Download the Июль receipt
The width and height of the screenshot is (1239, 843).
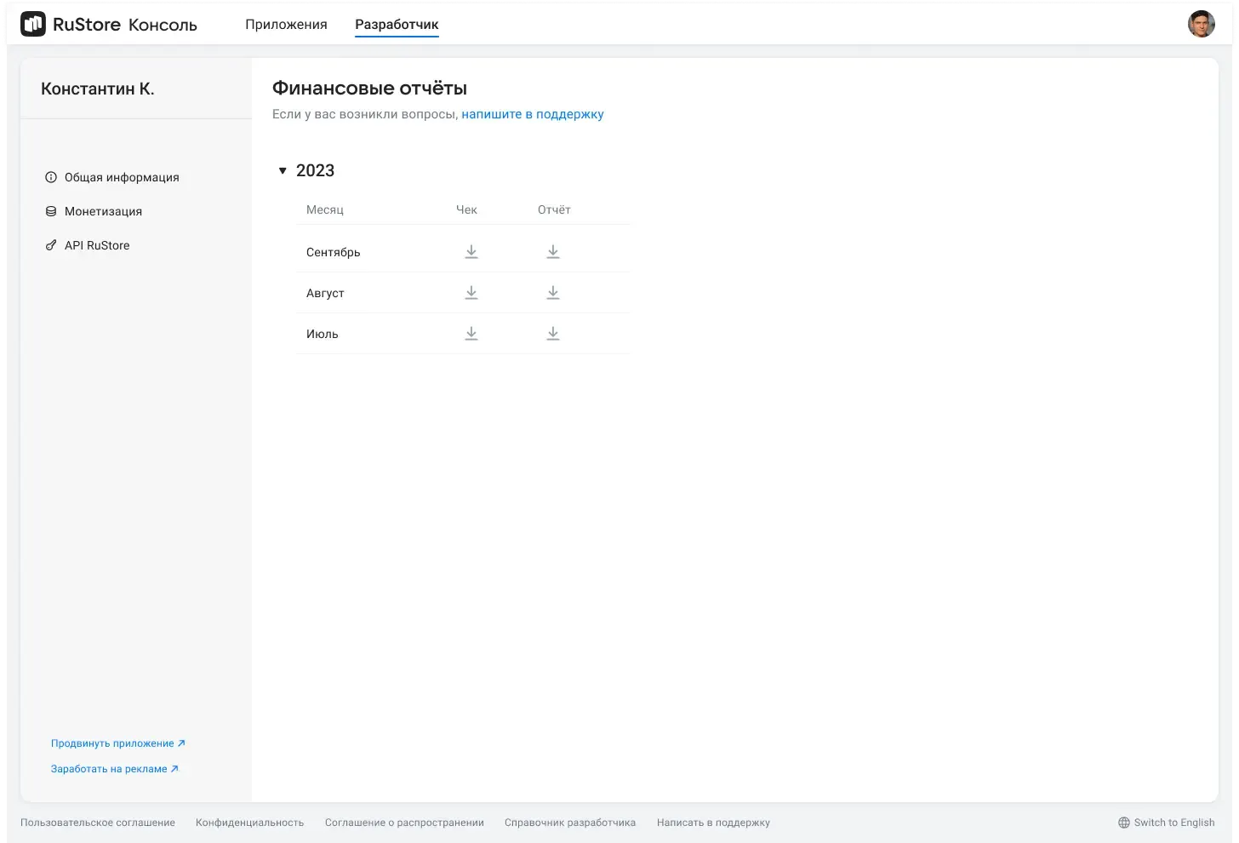tap(471, 333)
